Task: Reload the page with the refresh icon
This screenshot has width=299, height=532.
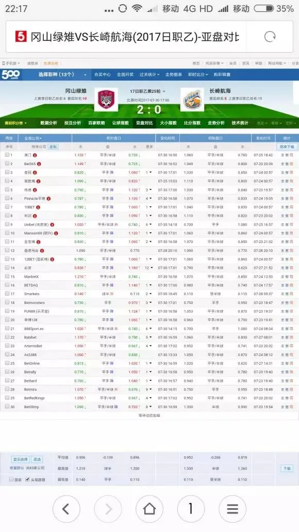Action: click(270, 37)
